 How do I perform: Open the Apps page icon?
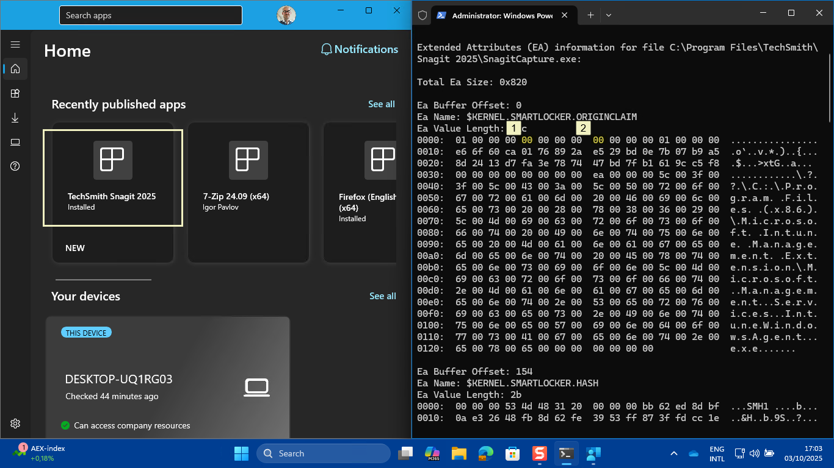(x=15, y=93)
